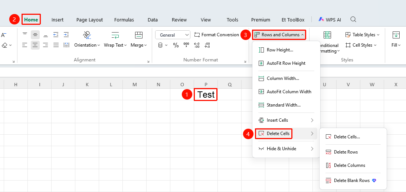Expand the eraser Clear dropdown arrow
This screenshot has width=406, height=192.
10,46
